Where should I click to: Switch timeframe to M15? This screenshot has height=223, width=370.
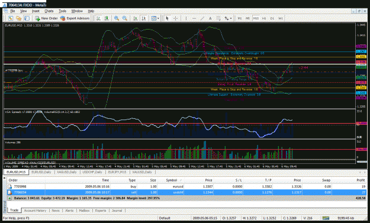click(x=256, y=18)
